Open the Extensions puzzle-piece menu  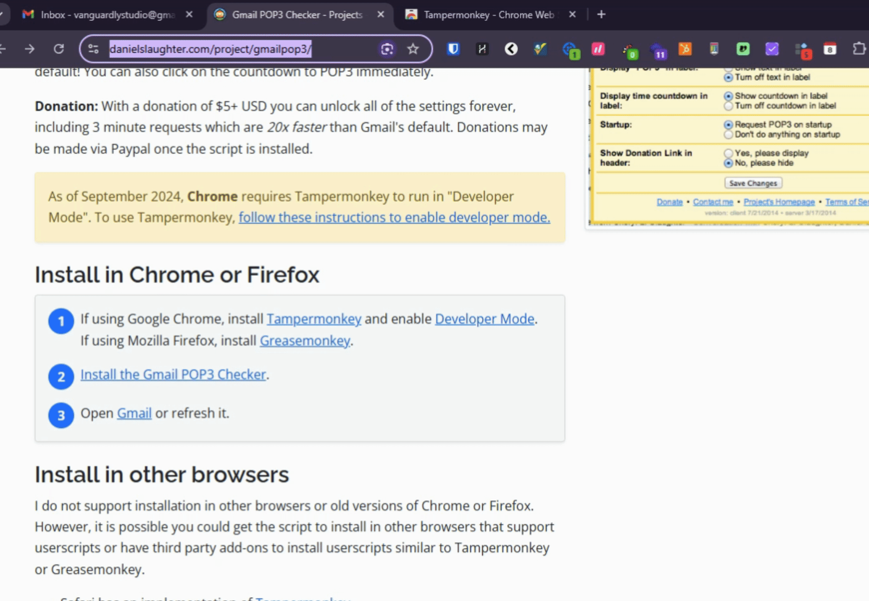tap(859, 49)
